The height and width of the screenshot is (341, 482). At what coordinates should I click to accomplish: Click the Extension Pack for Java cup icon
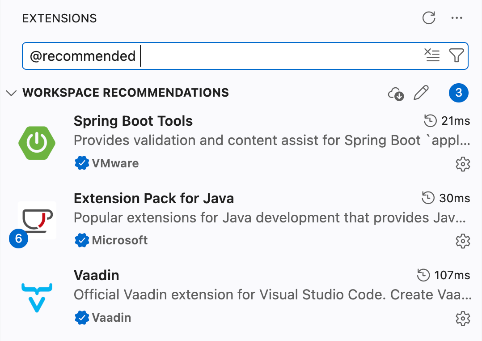click(37, 220)
